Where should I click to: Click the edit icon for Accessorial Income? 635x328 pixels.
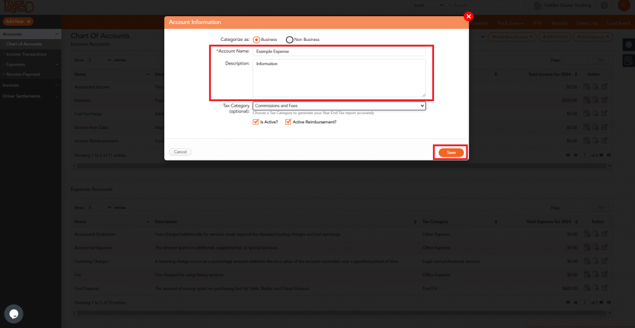point(604,87)
